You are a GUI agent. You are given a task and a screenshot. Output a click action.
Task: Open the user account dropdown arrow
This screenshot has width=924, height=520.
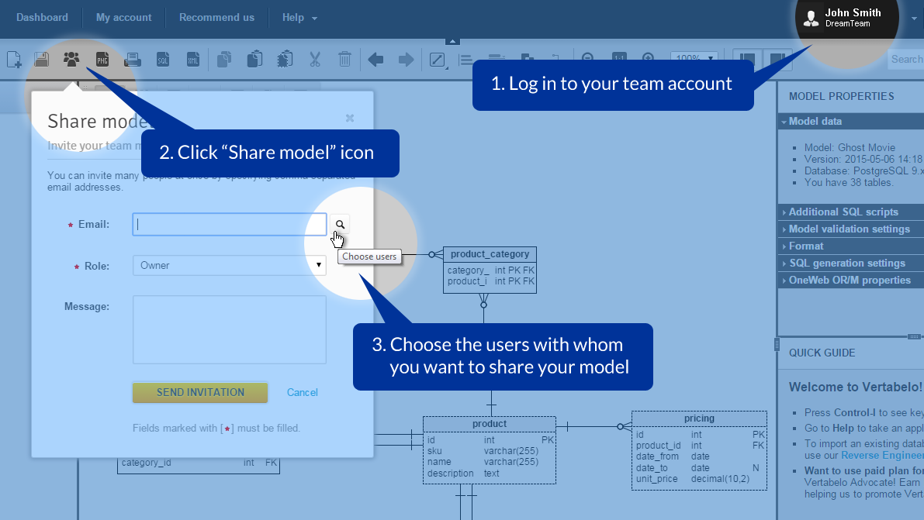(x=914, y=19)
